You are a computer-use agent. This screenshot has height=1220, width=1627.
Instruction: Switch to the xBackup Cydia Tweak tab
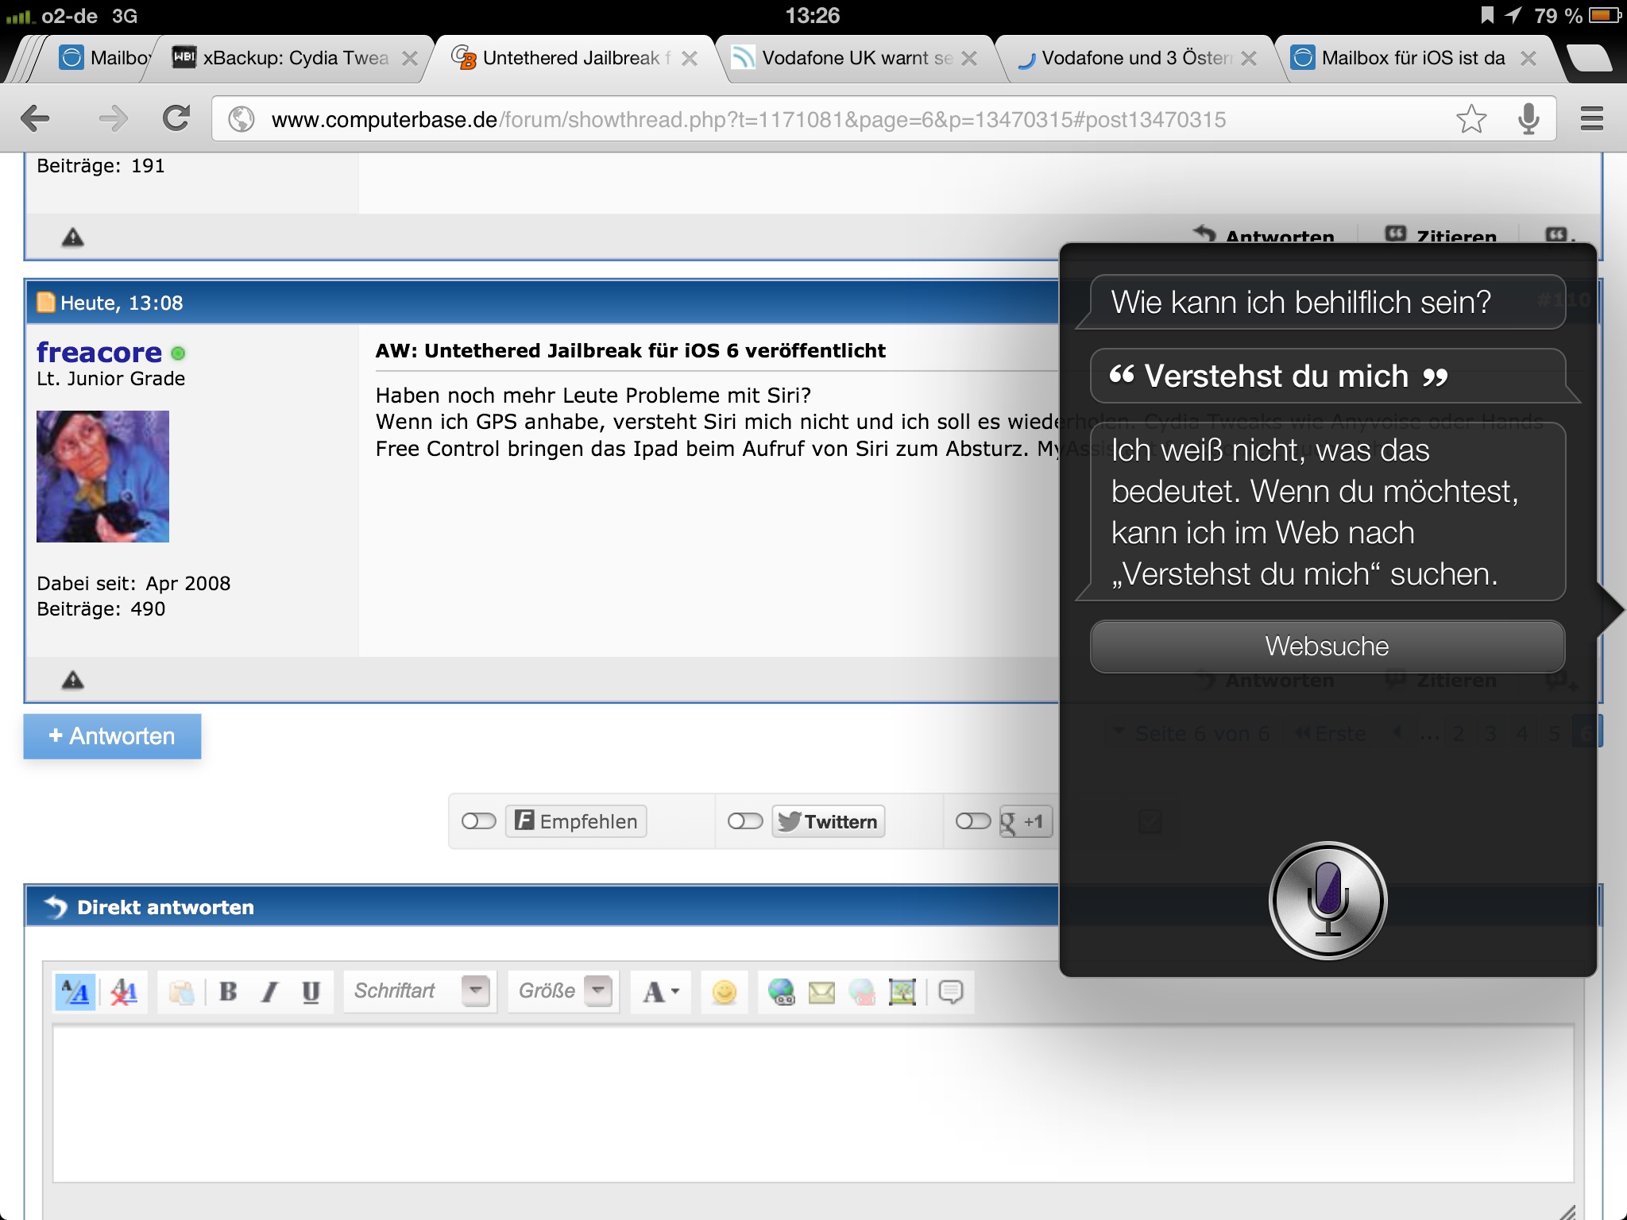pos(296,58)
